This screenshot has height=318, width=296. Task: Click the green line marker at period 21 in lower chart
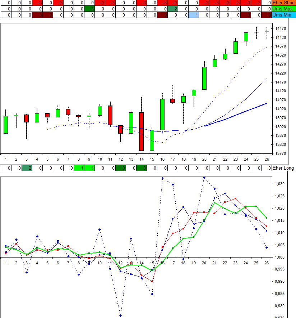[214, 203]
